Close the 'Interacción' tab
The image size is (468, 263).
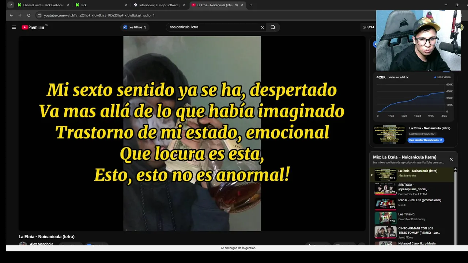pyautogui.click(x=184, y=5)
